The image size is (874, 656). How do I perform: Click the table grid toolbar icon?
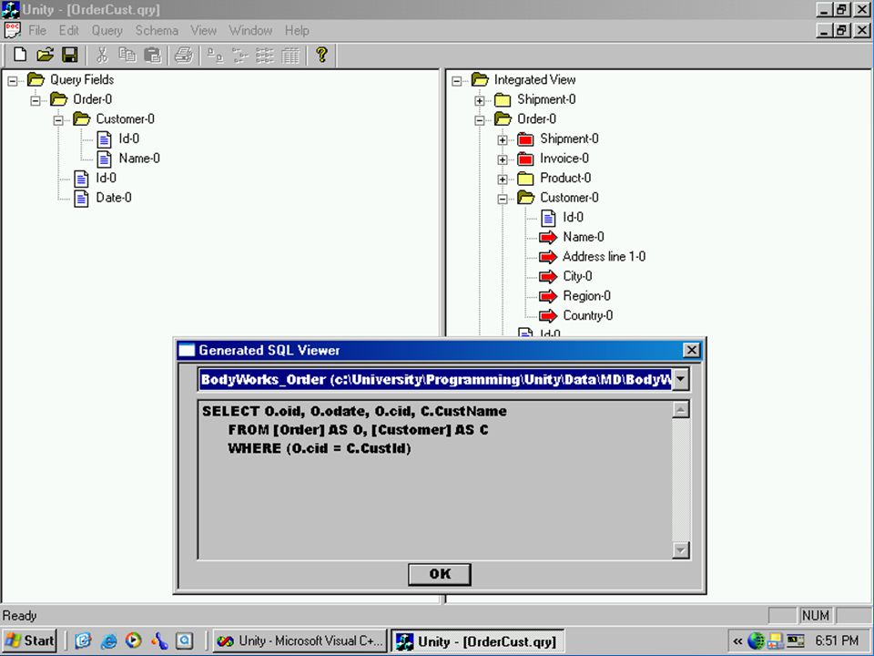pos(290,55)
